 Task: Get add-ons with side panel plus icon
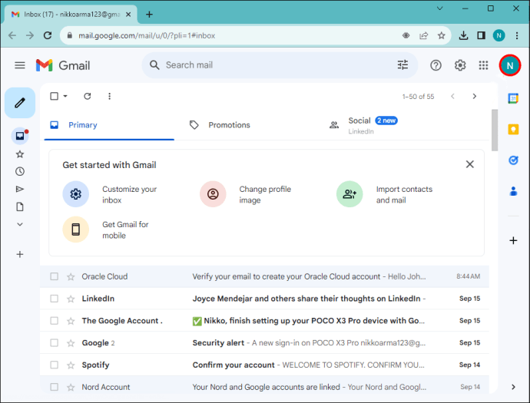pos(513,240)
